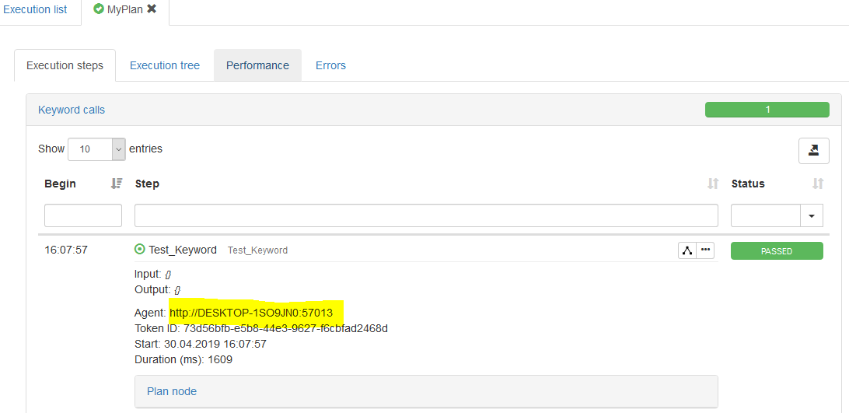The width and height of the screenshot is (849, 413).
Task: Click the Begin filter input field
Action: point(83,215)
